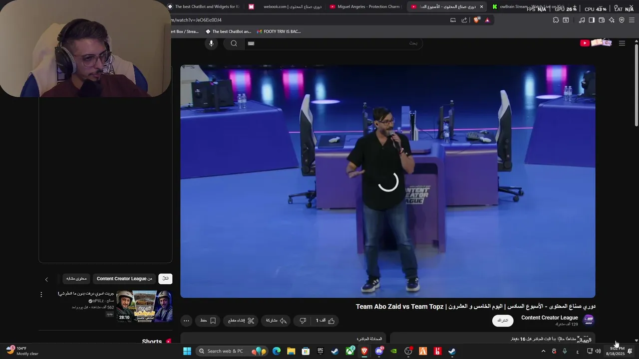Open the music note media control icon
This screenshot has height=359, width=639.
point(582,20)
